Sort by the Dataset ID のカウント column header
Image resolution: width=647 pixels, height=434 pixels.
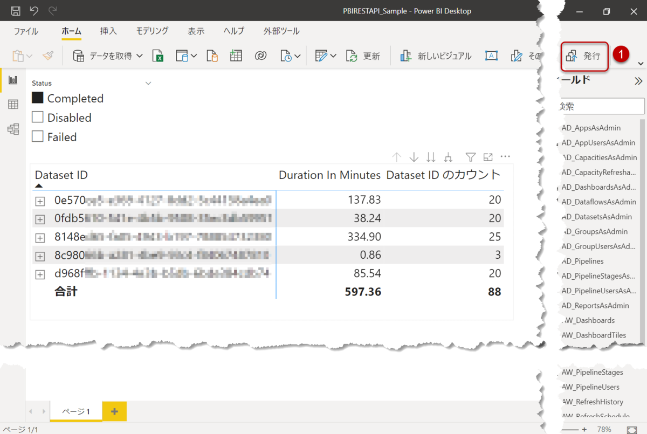[x=444, y=175]
